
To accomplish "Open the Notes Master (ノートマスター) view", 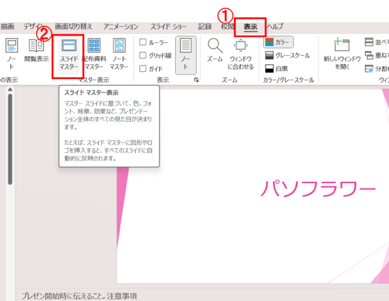I will pos(119,55).
